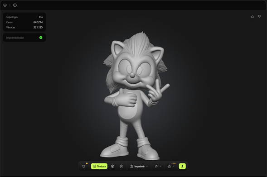
Task: Click the regenerate arrows icon with crown
Action: [84, 166]
